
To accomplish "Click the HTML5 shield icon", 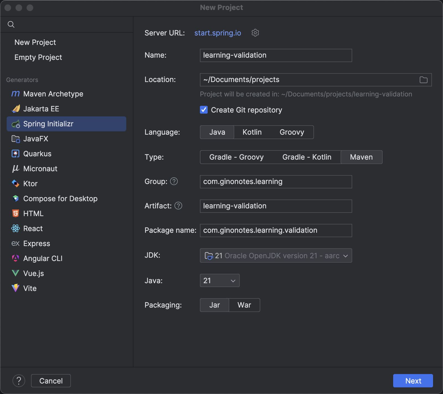I will click(x=16, y=214).
